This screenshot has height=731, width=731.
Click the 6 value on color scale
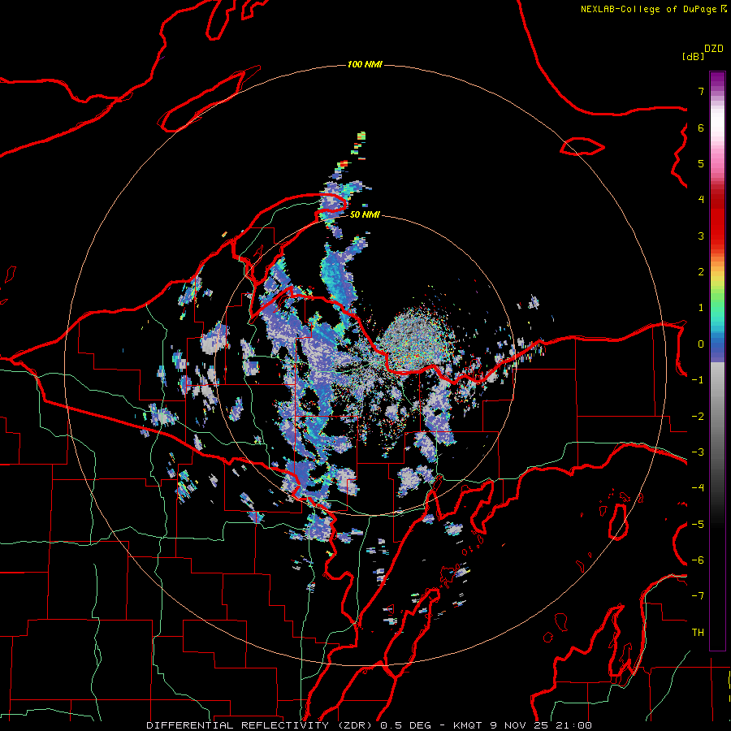click(x=701, y=128)
